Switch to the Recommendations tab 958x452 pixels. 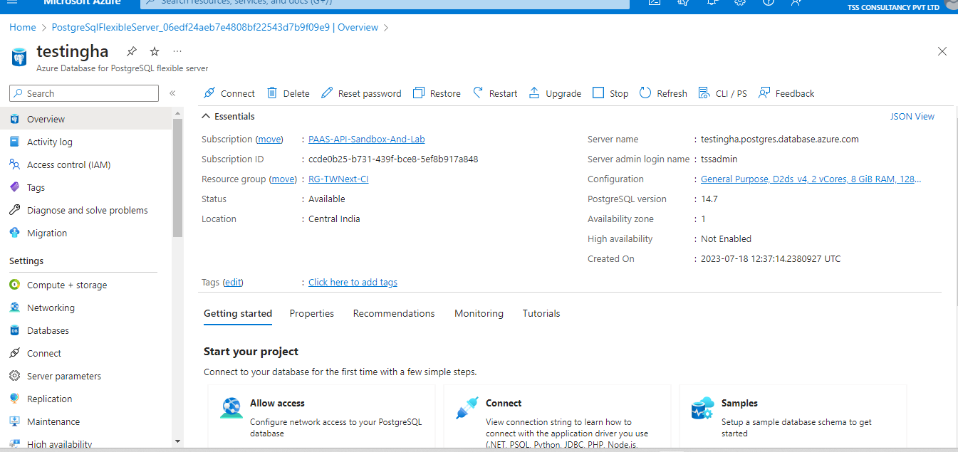click(x=394, y=313)
